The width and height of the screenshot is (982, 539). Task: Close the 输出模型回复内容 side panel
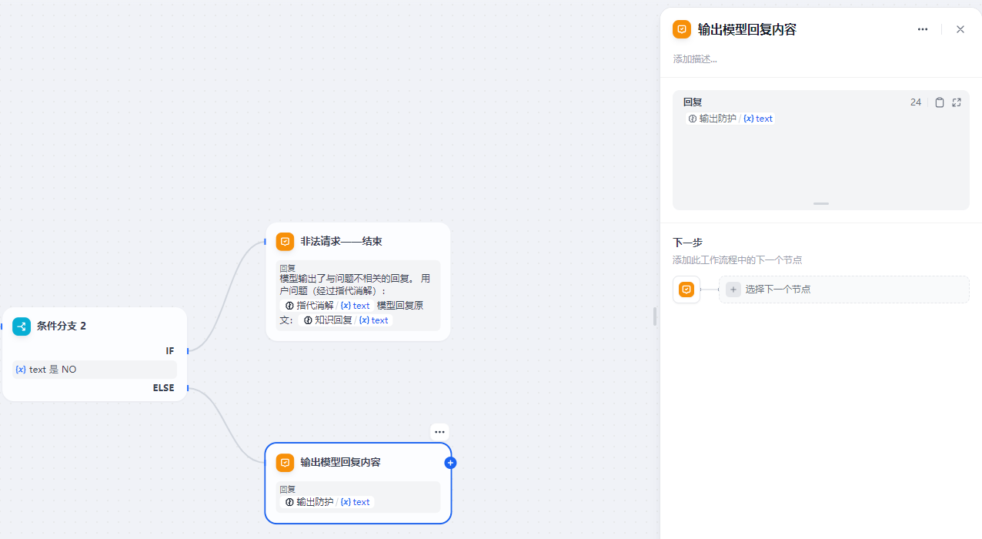(960, 29)
